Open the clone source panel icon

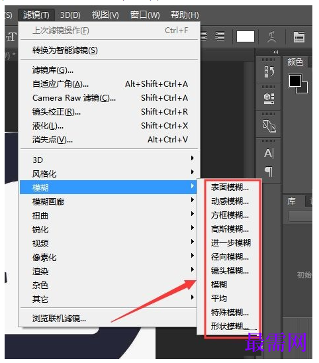(269, 126)
